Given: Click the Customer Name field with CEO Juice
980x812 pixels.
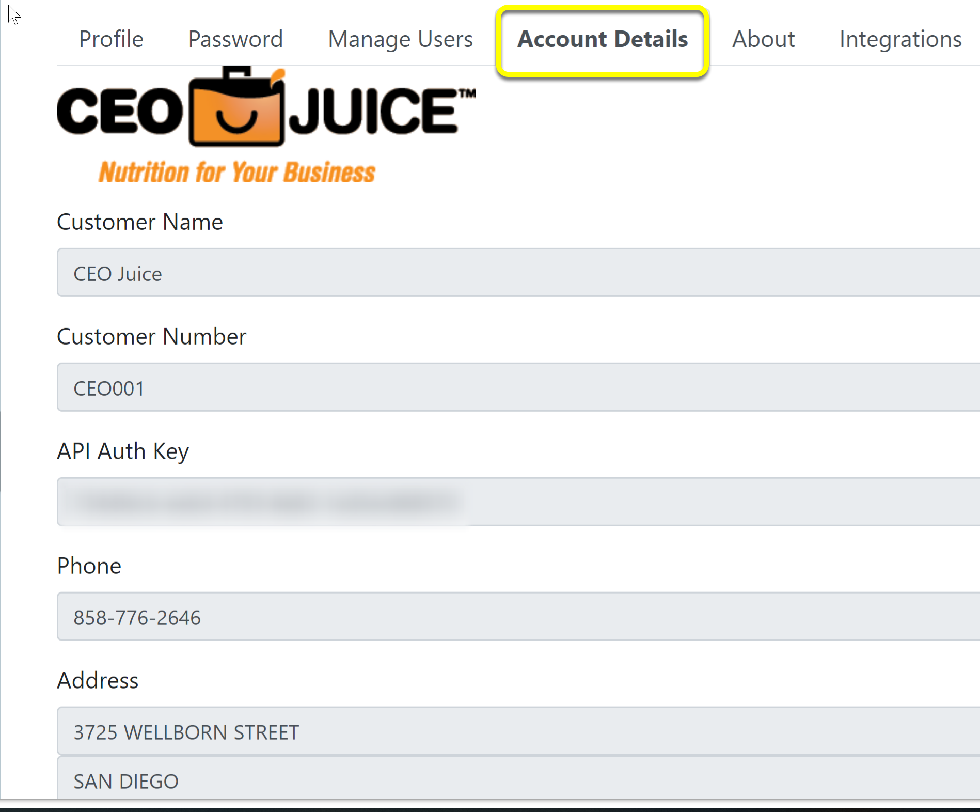Looking at the screenshot, I should pos(518,273).
